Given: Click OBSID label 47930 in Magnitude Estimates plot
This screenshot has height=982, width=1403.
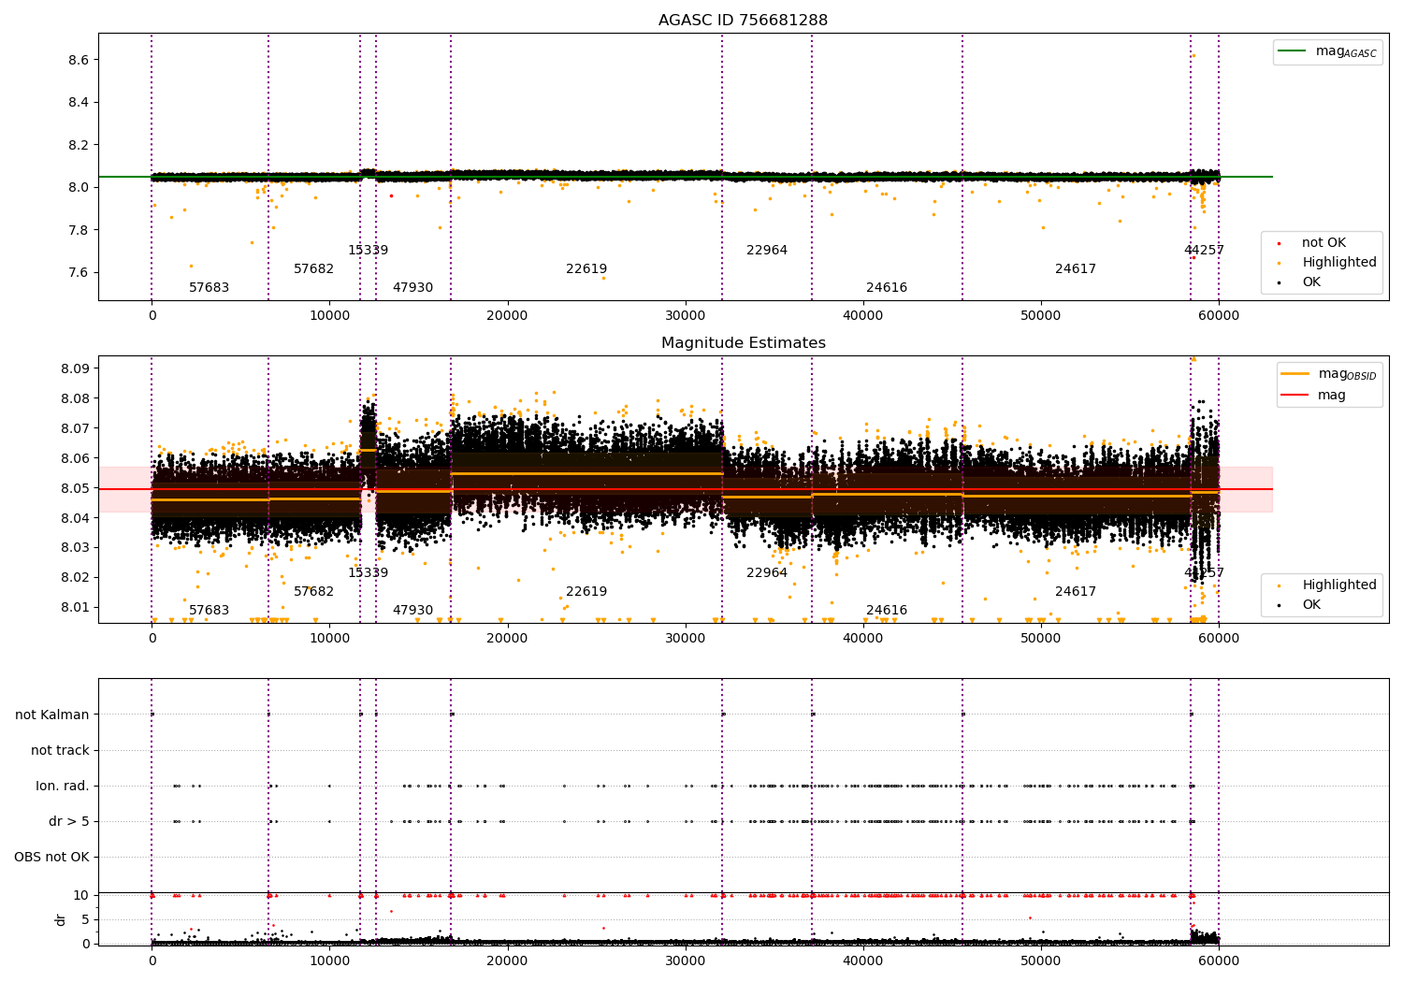Looking at the screenshot, I should 412,611.
